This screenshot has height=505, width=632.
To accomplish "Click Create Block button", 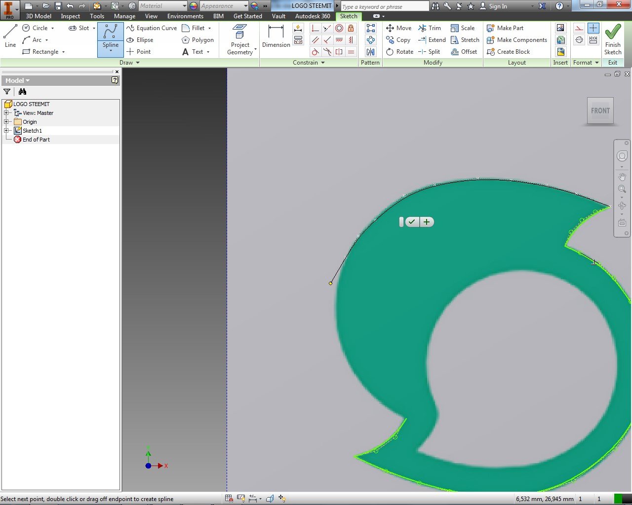I will (508, 52).
